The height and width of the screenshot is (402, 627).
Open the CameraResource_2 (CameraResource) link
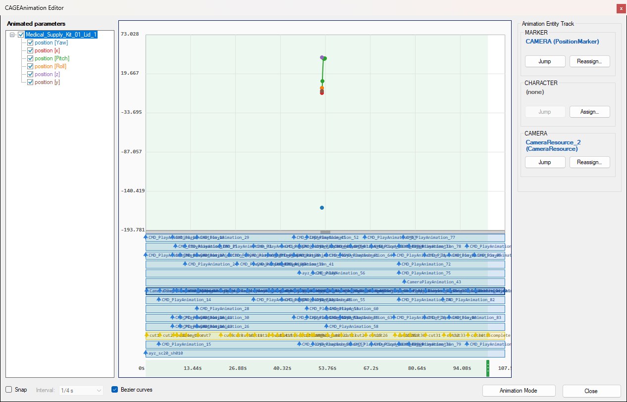click(x=553, y=145)
